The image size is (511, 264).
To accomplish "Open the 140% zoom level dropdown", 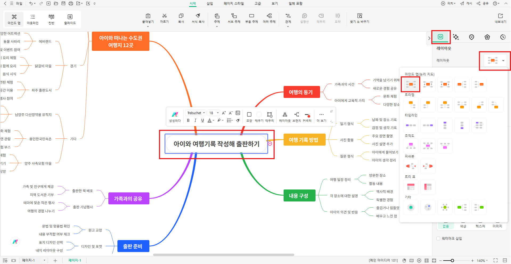I will point(482,261).
